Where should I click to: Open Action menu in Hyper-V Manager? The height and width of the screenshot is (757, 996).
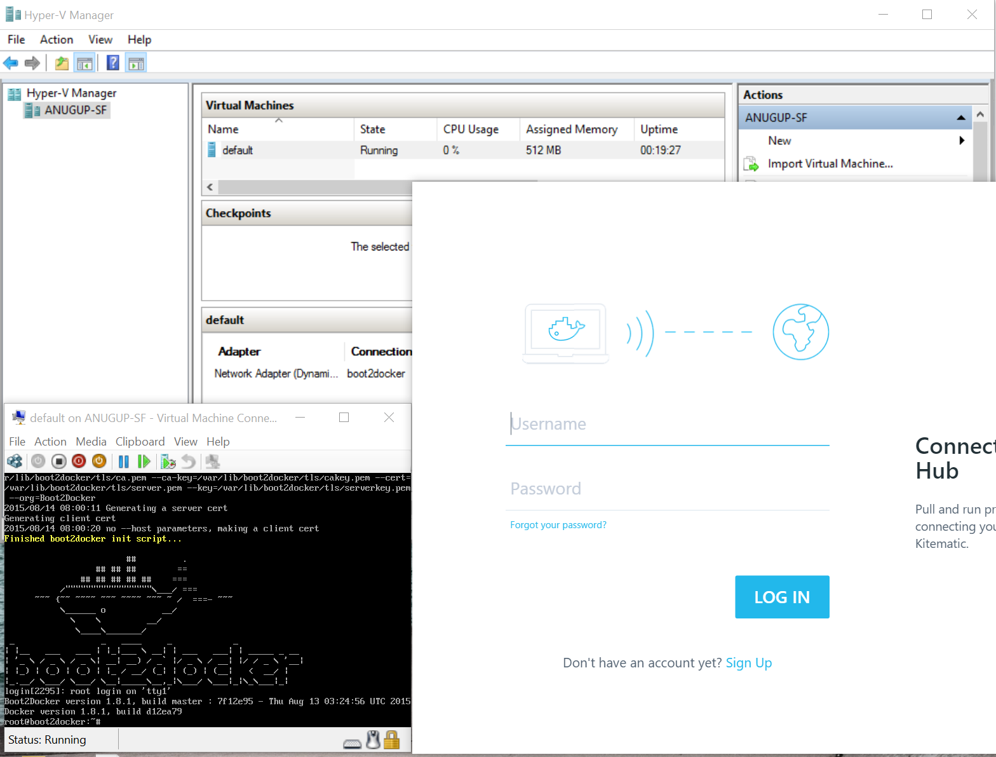tap(57, 39)
